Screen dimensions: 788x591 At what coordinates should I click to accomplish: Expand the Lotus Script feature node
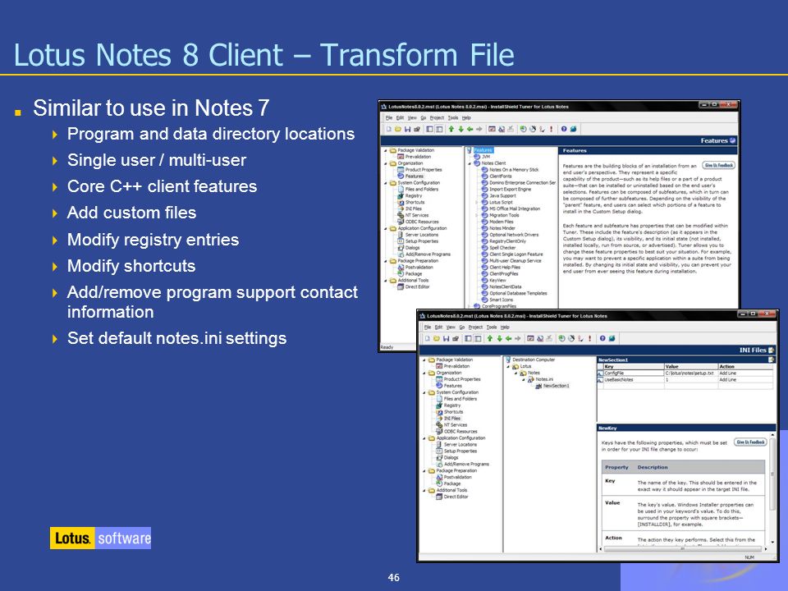click(x=477, y=202)
